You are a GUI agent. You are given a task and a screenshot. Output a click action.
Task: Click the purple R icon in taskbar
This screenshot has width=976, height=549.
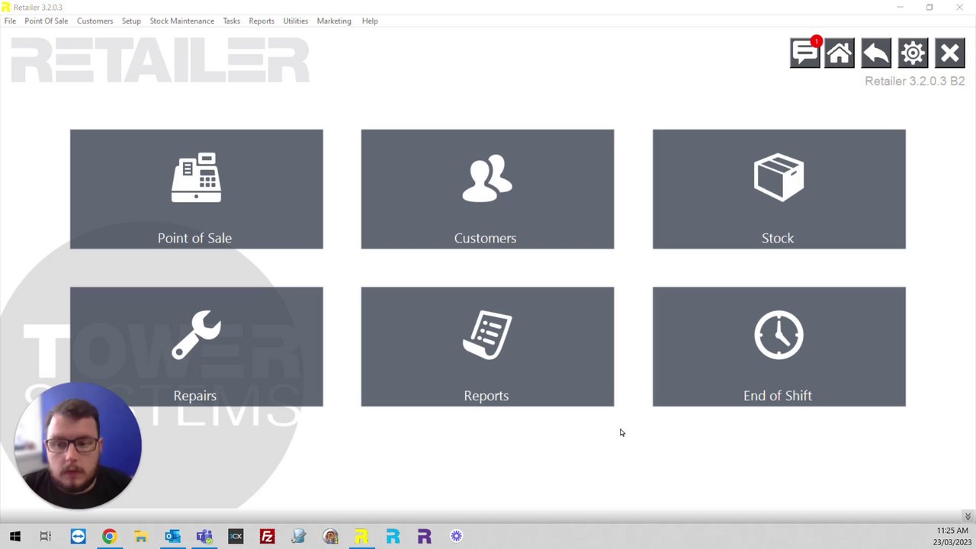coord(424,536)
